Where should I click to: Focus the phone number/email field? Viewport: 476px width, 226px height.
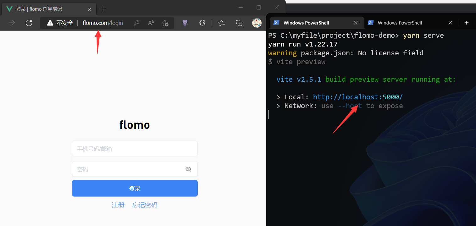[x=135, y=149]
